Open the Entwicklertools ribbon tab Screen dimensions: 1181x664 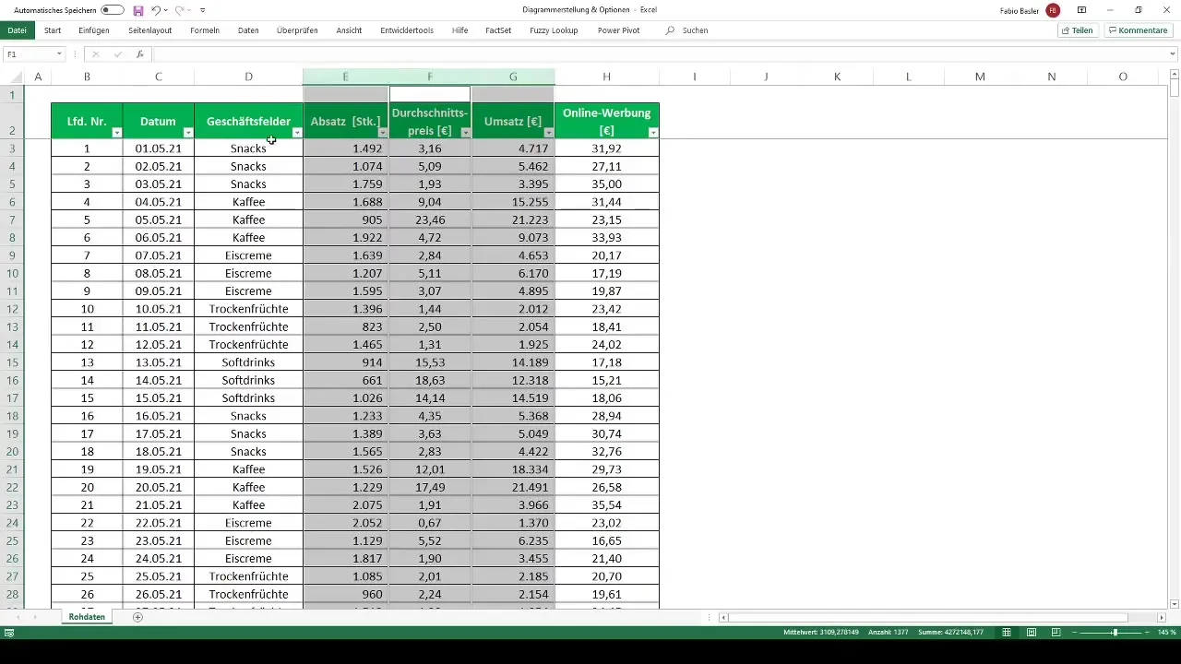[407, 30]
